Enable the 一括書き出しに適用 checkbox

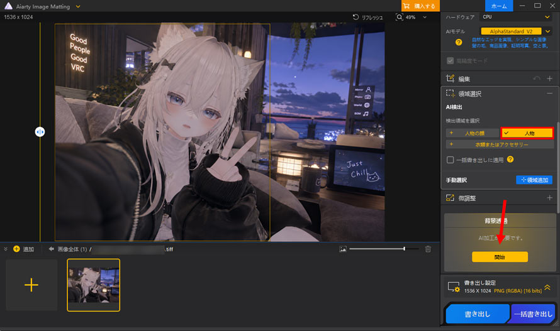pos(450,160)
